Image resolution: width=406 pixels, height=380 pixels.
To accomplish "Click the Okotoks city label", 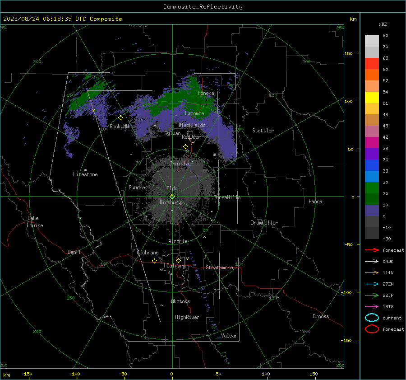I will 180,301.
